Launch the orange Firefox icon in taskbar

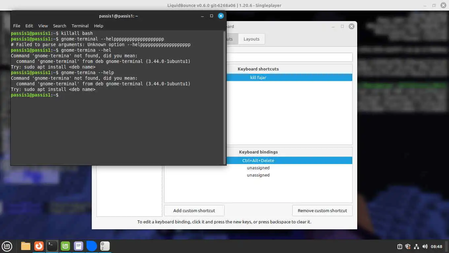pyautogui.click(x=39, y=246)
